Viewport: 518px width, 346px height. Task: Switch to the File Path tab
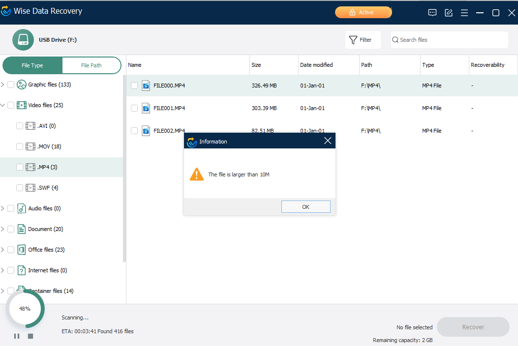point(91,65)
